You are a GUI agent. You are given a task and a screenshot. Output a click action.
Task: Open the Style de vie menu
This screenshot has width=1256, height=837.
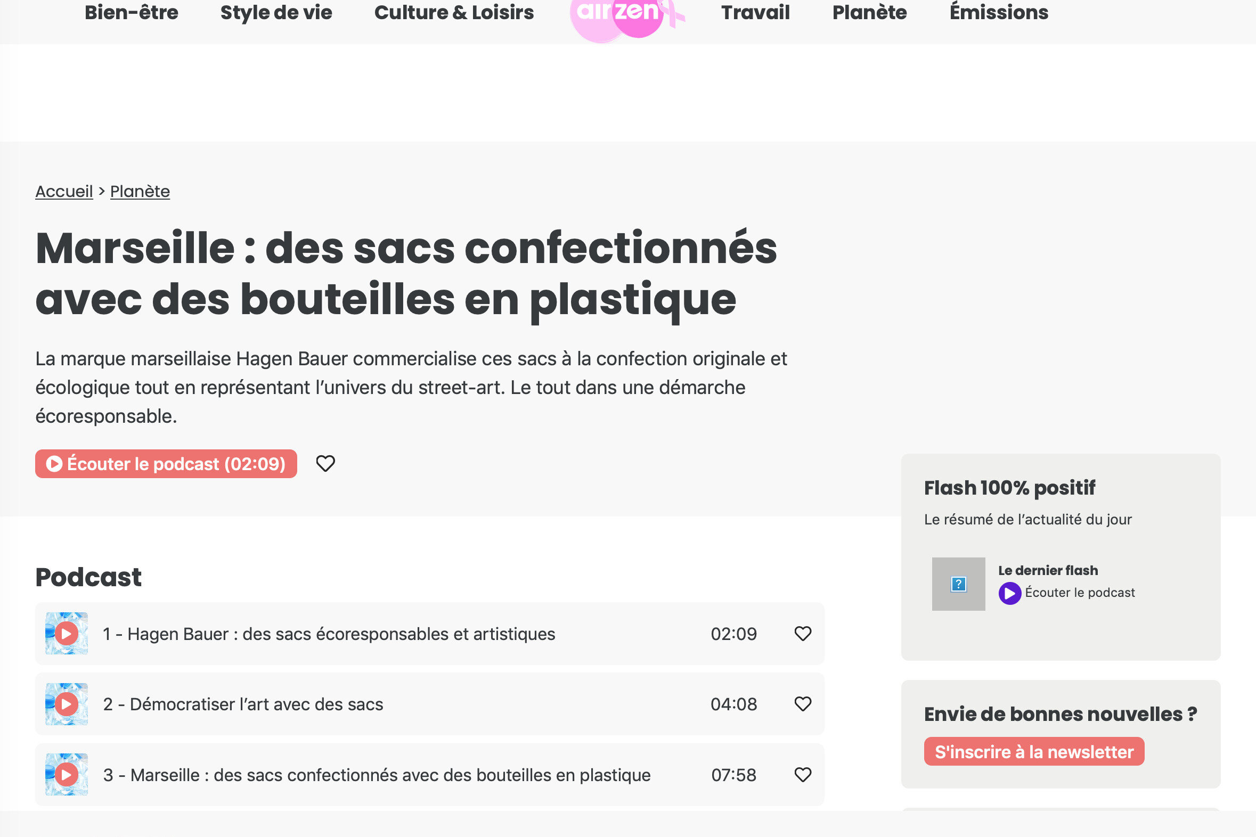pos(276,12)
